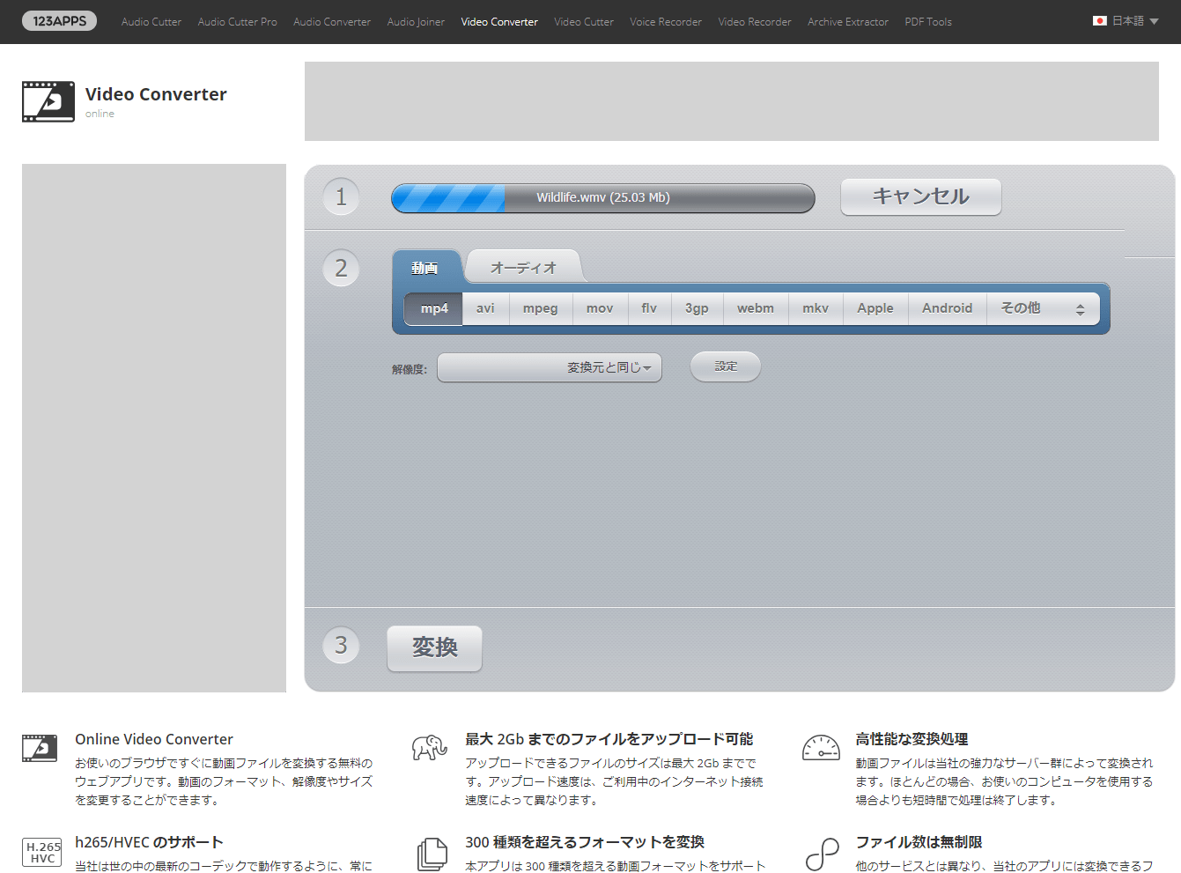
Task: Click the Online Video Converter feature icon
Action: point(40,748)
